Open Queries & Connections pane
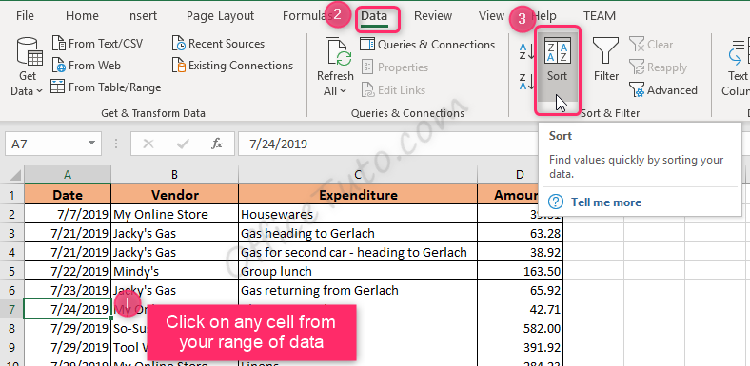 (x=427, y=45)
